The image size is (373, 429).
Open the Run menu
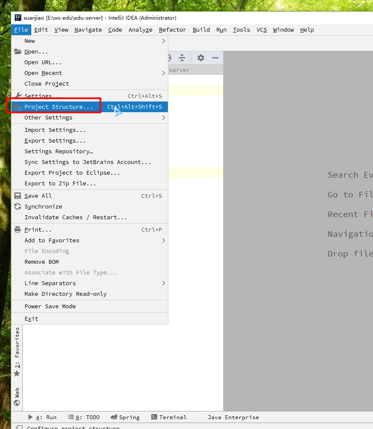221,30
